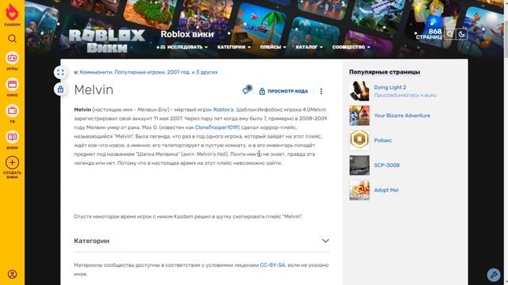Click the Roblox Вики logo image

pos(107,40)
